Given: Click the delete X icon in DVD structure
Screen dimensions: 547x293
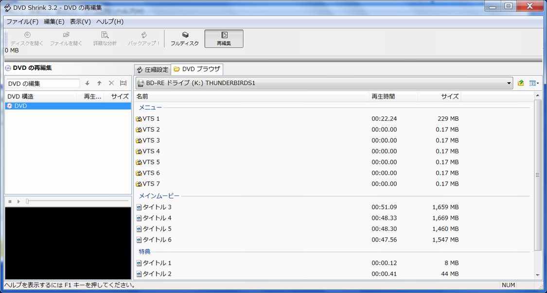Looking at the screenshot, I should click(111, 83).
